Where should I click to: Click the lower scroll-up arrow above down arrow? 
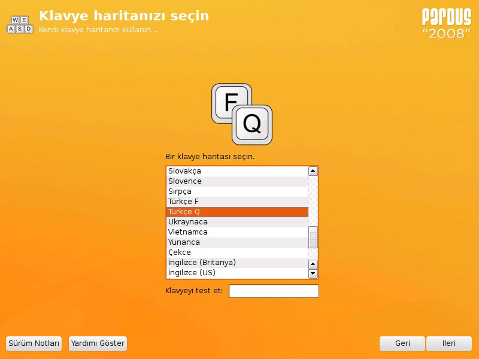click(313, 264)
